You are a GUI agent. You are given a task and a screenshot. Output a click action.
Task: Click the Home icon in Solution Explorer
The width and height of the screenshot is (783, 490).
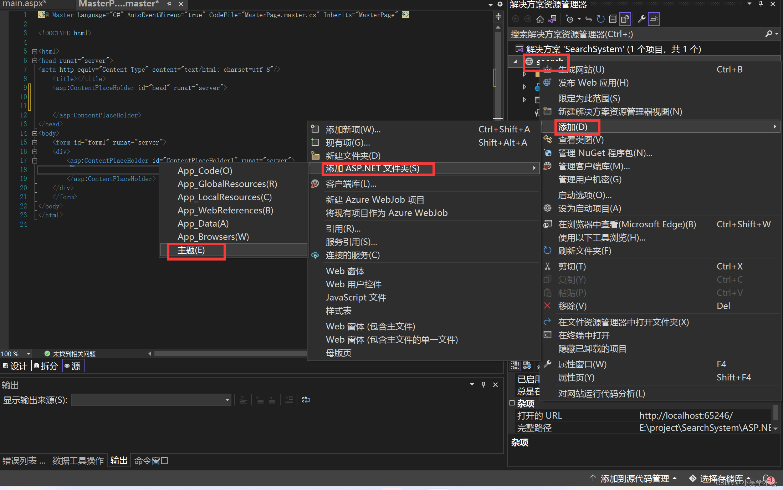point(540,19)
